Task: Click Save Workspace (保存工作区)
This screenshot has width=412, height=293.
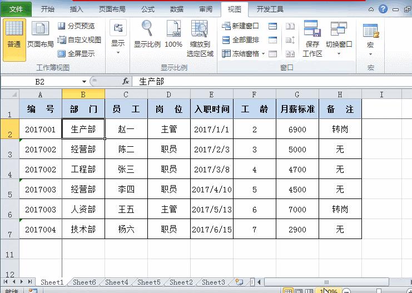Action: [x=312, y=38]
